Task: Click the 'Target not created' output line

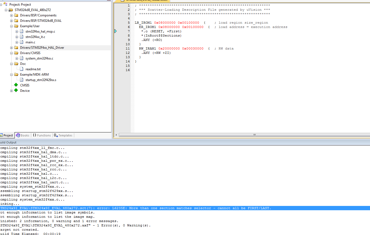Action: tap(19, 230)
